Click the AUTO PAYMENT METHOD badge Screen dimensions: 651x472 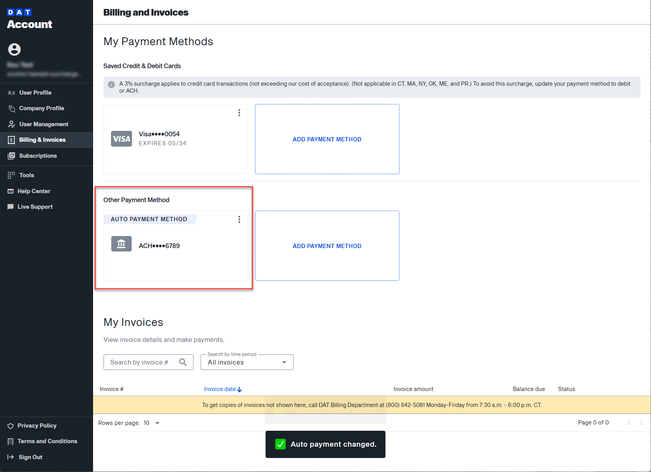[150, 219]
